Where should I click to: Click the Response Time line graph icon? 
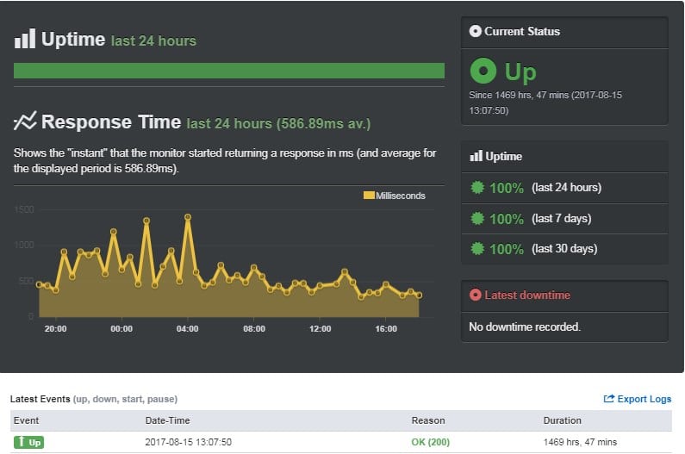click(x=25, y=121)
